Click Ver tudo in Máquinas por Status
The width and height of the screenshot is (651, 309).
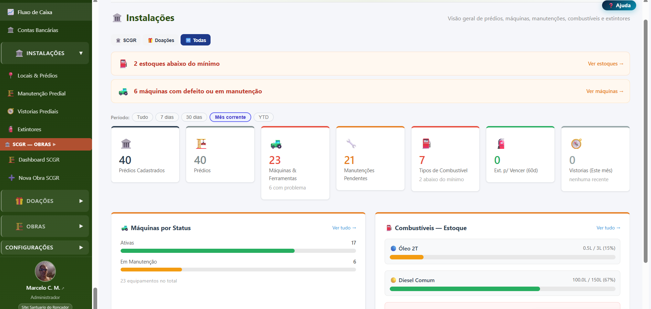click(344, 228)
